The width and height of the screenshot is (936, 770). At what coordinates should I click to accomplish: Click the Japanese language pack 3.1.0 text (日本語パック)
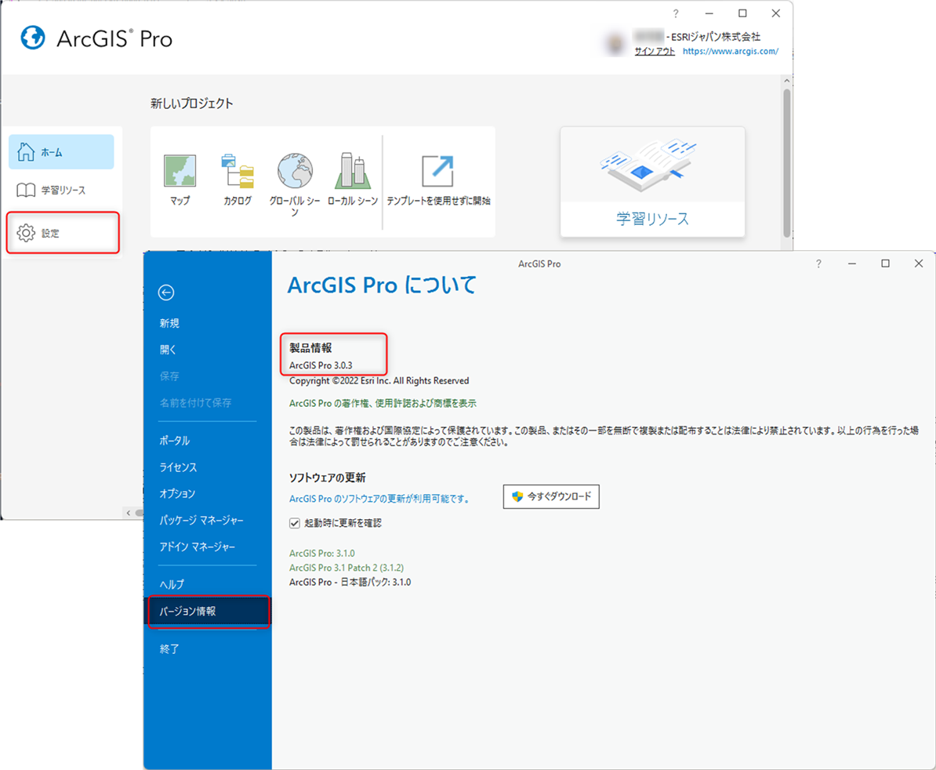[x=350, y=582]
